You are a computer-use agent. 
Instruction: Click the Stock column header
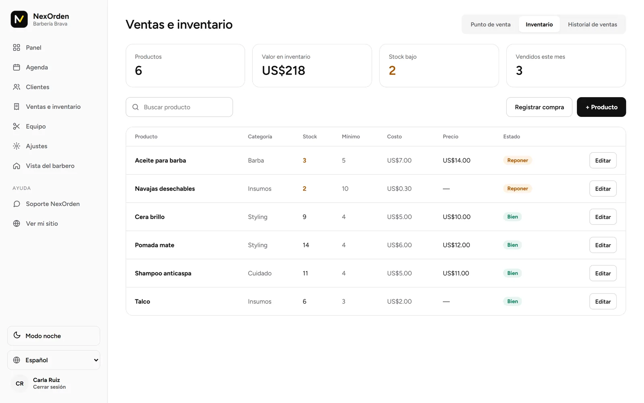click(x=310, y=137)
